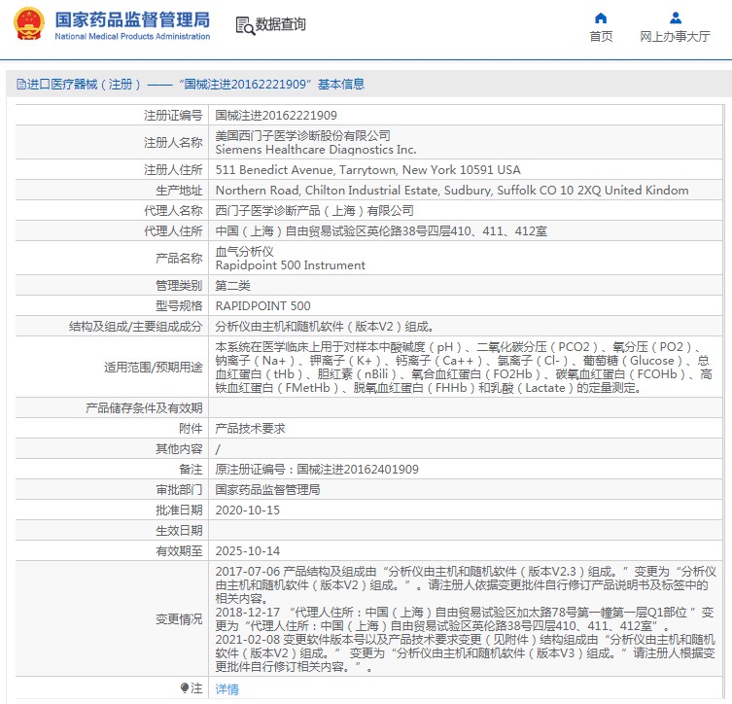The height and width of the screenshot is (704, 732).
Task: Click the 产品储存条件及有效期 label
Action: tap(144, 408)
